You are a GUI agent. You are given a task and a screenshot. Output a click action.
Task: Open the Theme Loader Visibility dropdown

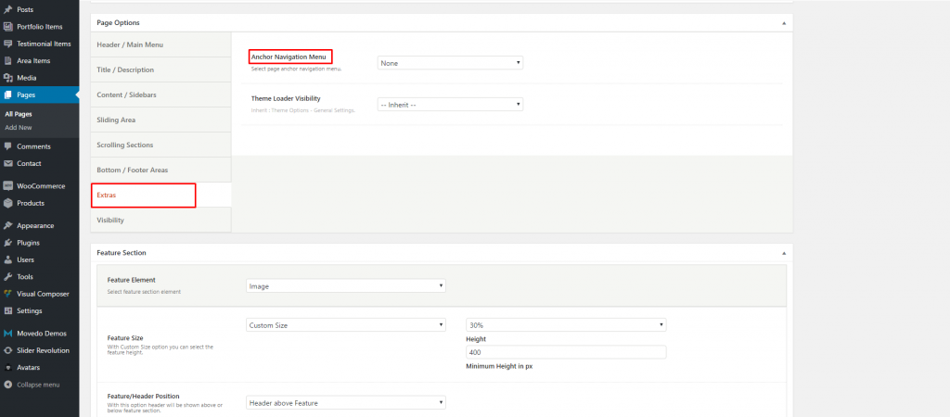pos(450,105)
